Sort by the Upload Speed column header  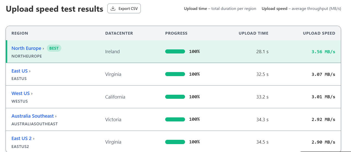(x=319, y=33)
